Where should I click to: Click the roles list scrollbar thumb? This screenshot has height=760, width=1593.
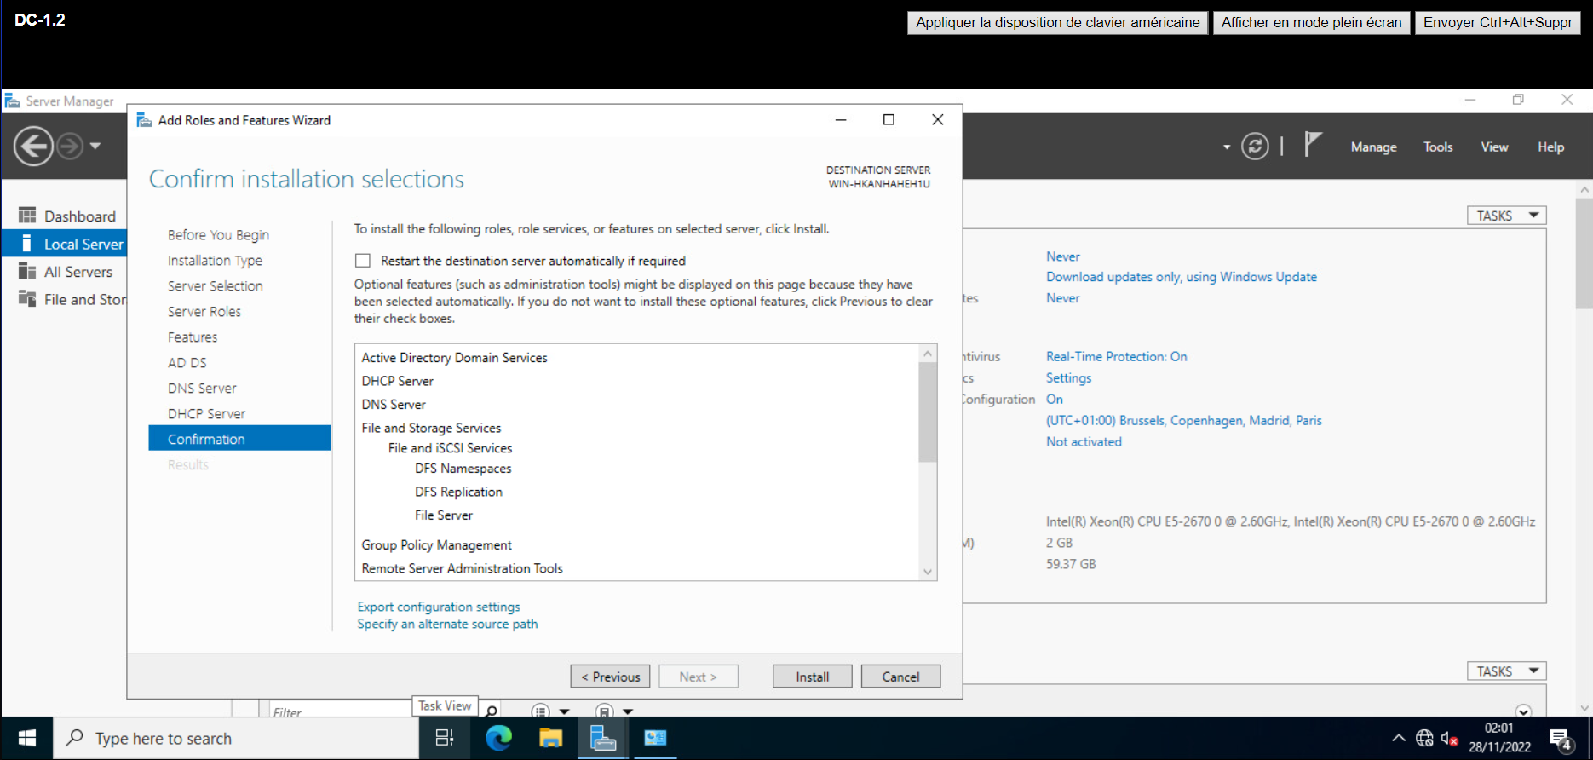click(928, 412)
